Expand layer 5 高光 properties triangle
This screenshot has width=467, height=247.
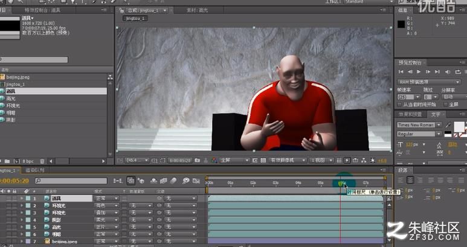click(x=21, y=227)
